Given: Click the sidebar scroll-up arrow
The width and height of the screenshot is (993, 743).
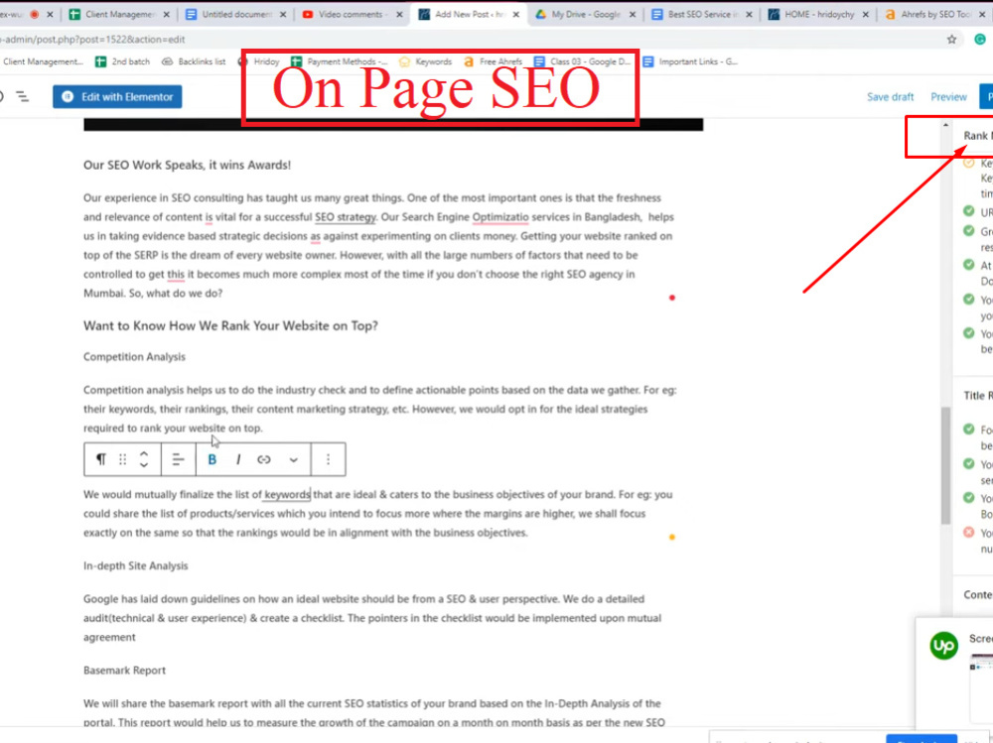Looking at the screenshot, I should coord(945,125).
